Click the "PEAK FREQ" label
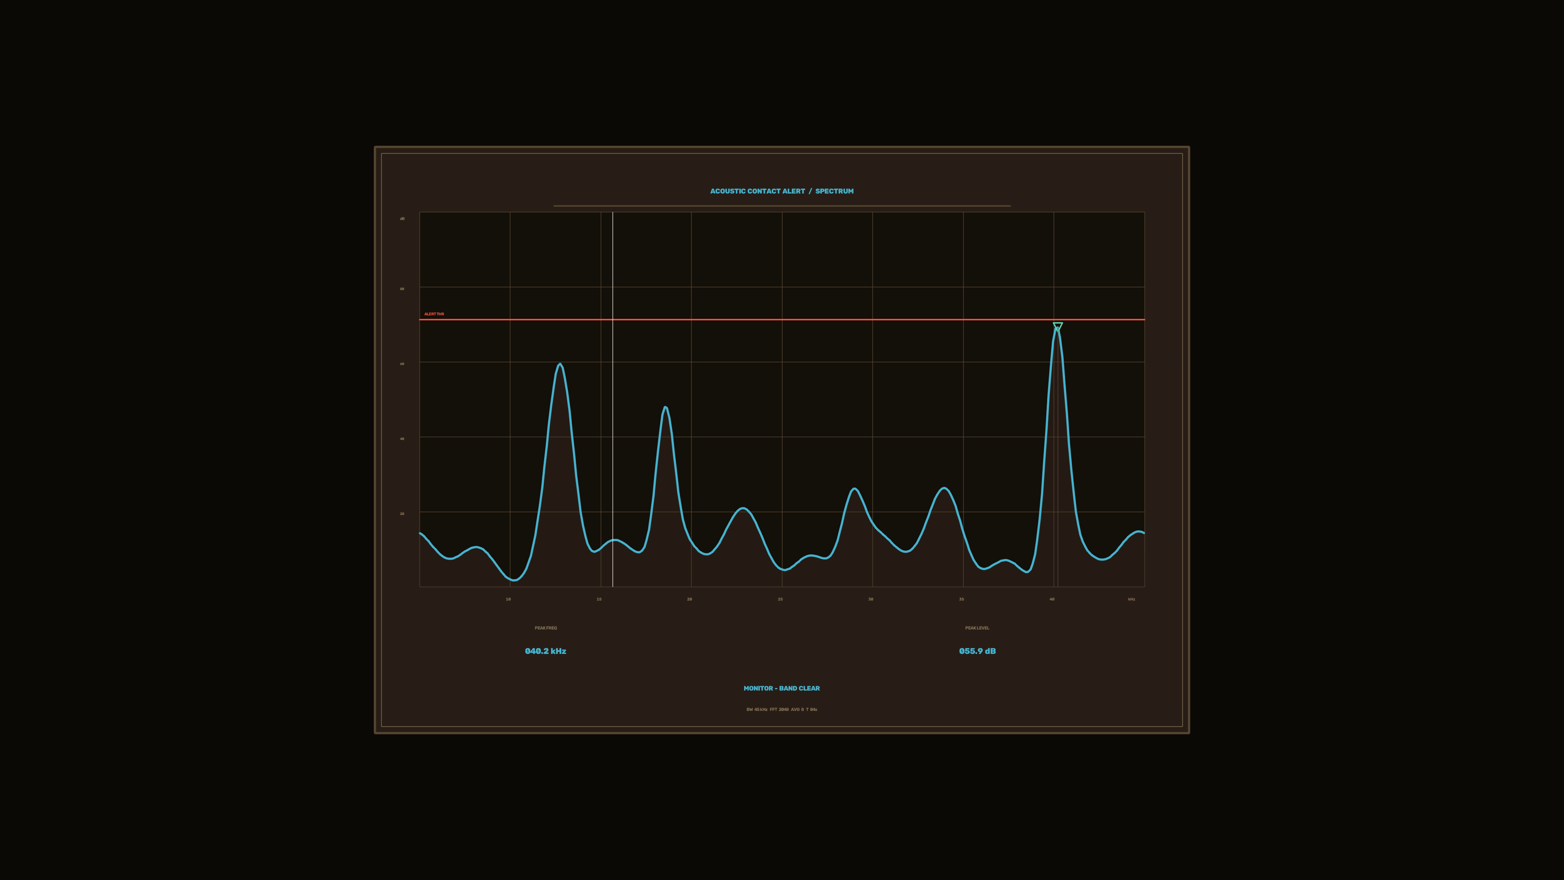Viewport: 1564px width, 880px height. pos(546,628)
